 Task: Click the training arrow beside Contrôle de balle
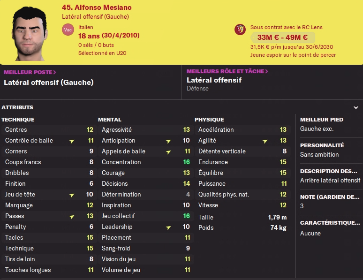(x=72, y=141)
